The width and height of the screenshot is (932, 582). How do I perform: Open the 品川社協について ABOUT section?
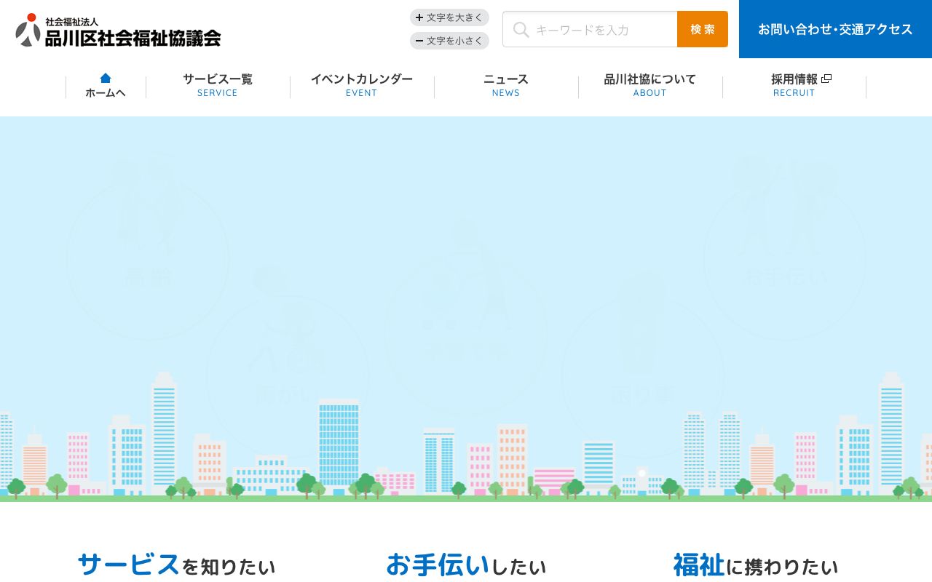[x=649, y=84]
